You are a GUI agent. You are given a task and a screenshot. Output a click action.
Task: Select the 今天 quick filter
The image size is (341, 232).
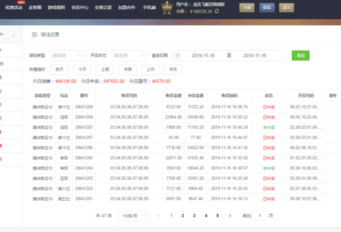tap(82, 69)
